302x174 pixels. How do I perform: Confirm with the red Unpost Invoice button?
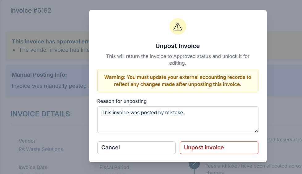[x=219, y=148]
